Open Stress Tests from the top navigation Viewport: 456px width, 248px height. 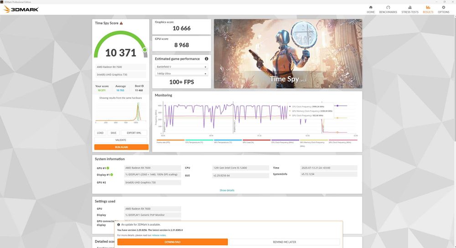410,10
